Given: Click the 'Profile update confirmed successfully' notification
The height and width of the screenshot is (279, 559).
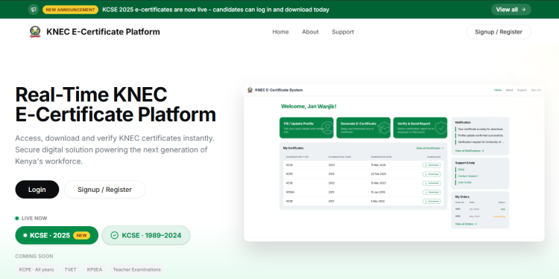Looking at the screenshot, I should pos(480,135).
